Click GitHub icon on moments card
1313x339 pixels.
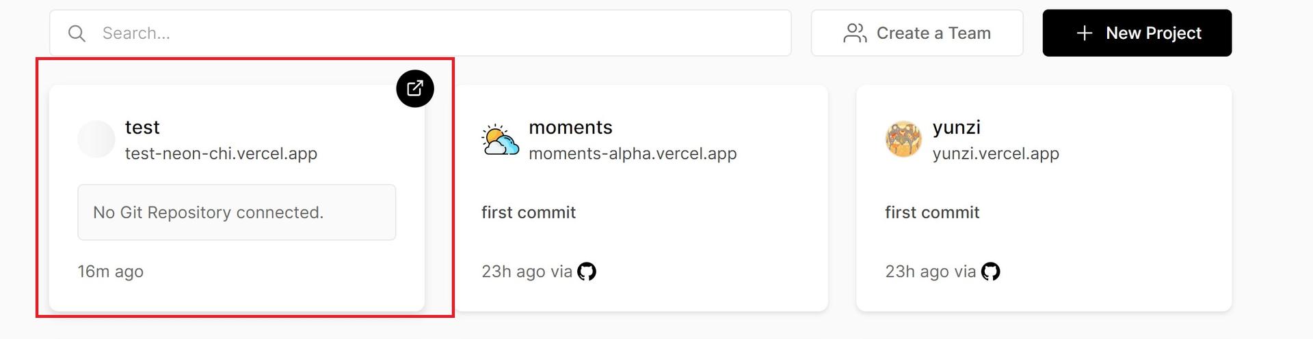pos(587,271)
